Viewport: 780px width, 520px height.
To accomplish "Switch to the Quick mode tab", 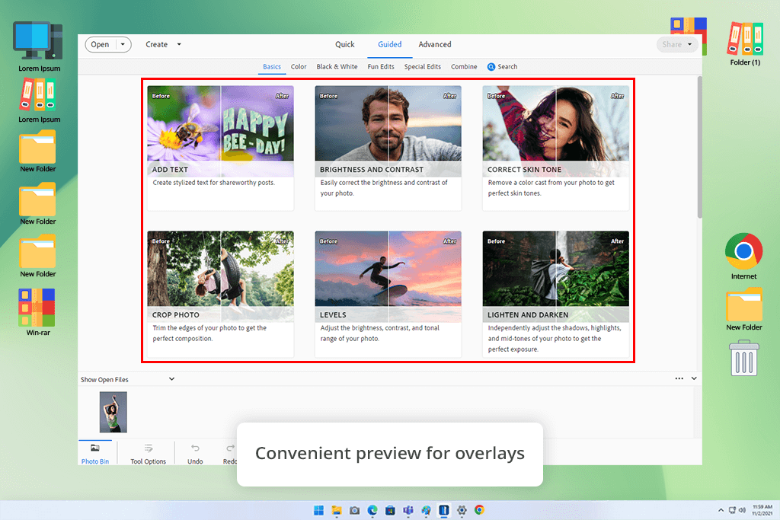I will [345, 44].
